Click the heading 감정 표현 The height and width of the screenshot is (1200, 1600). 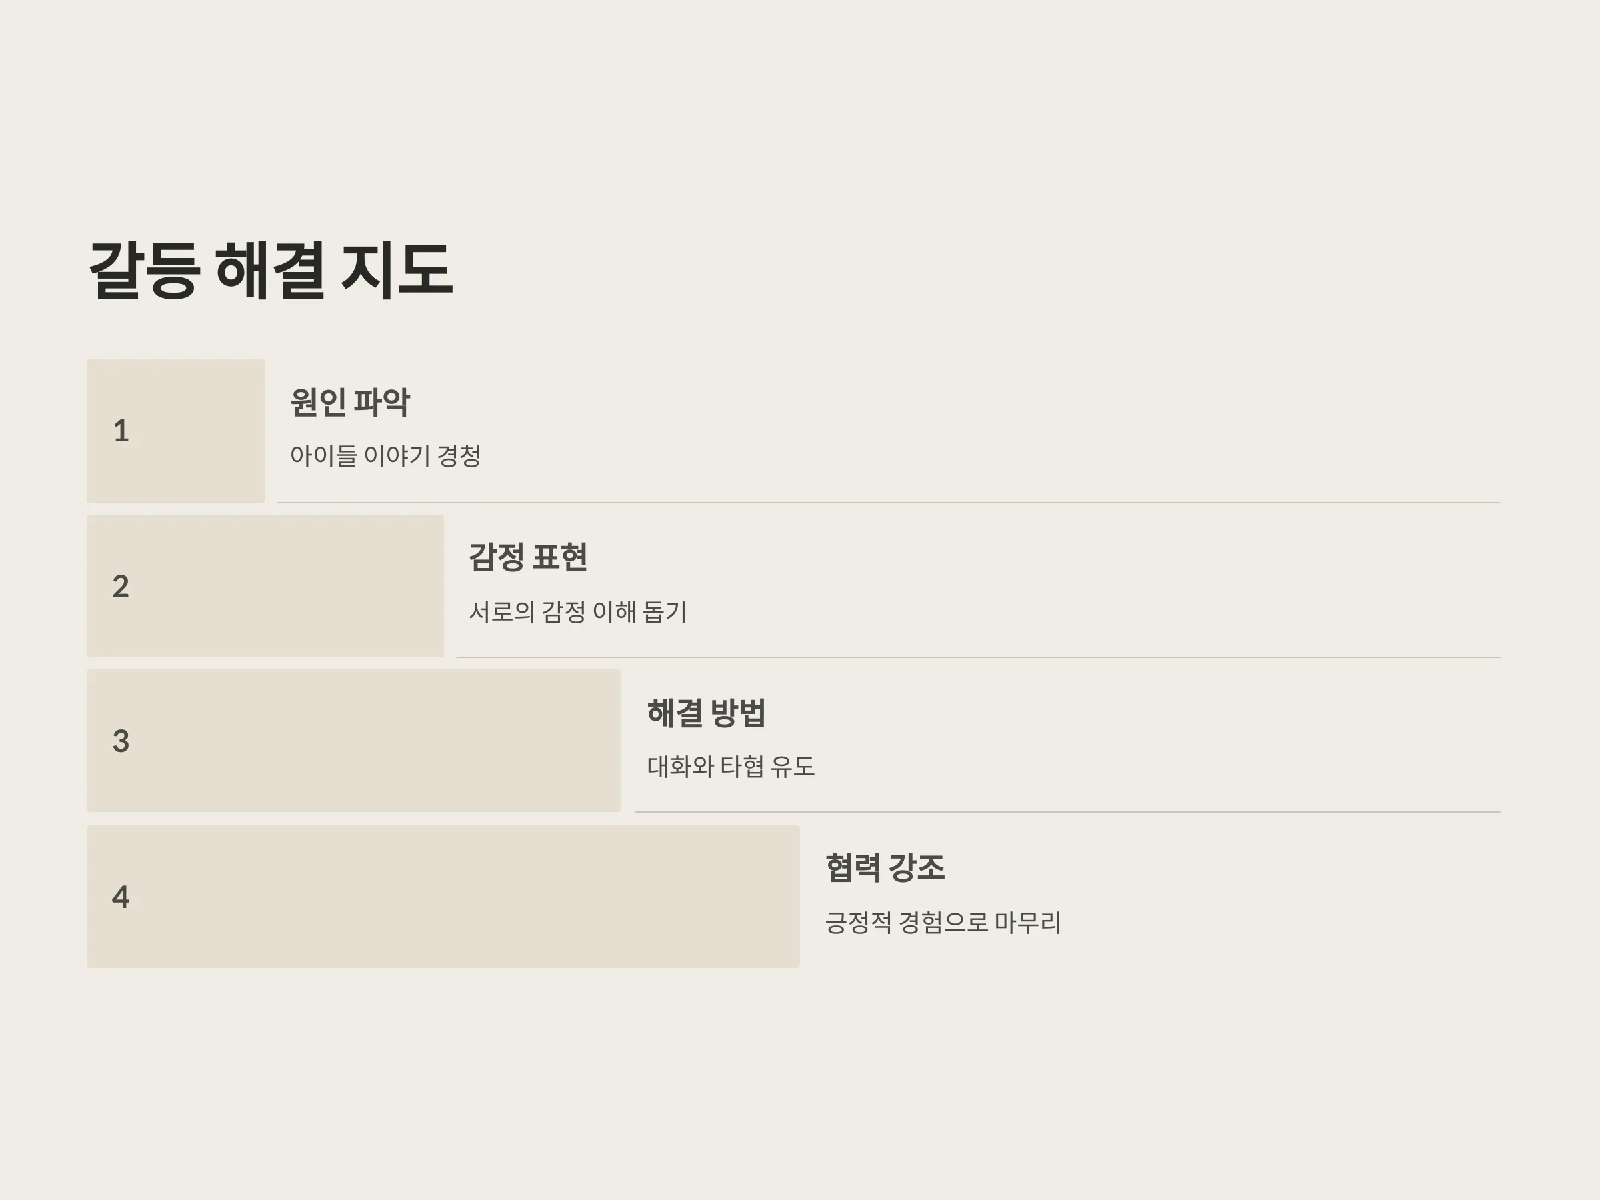pos(528,557)
